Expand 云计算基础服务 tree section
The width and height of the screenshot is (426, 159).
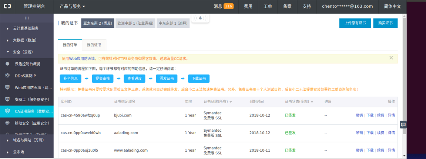27,28
